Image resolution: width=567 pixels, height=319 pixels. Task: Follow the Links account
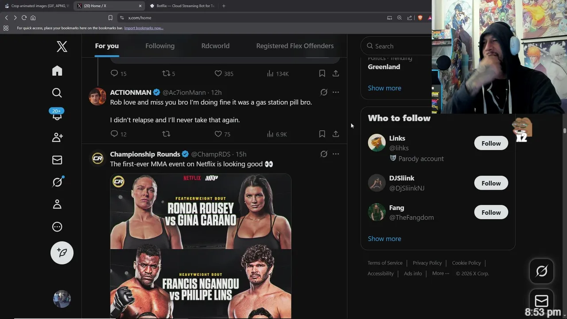(491, 143)
